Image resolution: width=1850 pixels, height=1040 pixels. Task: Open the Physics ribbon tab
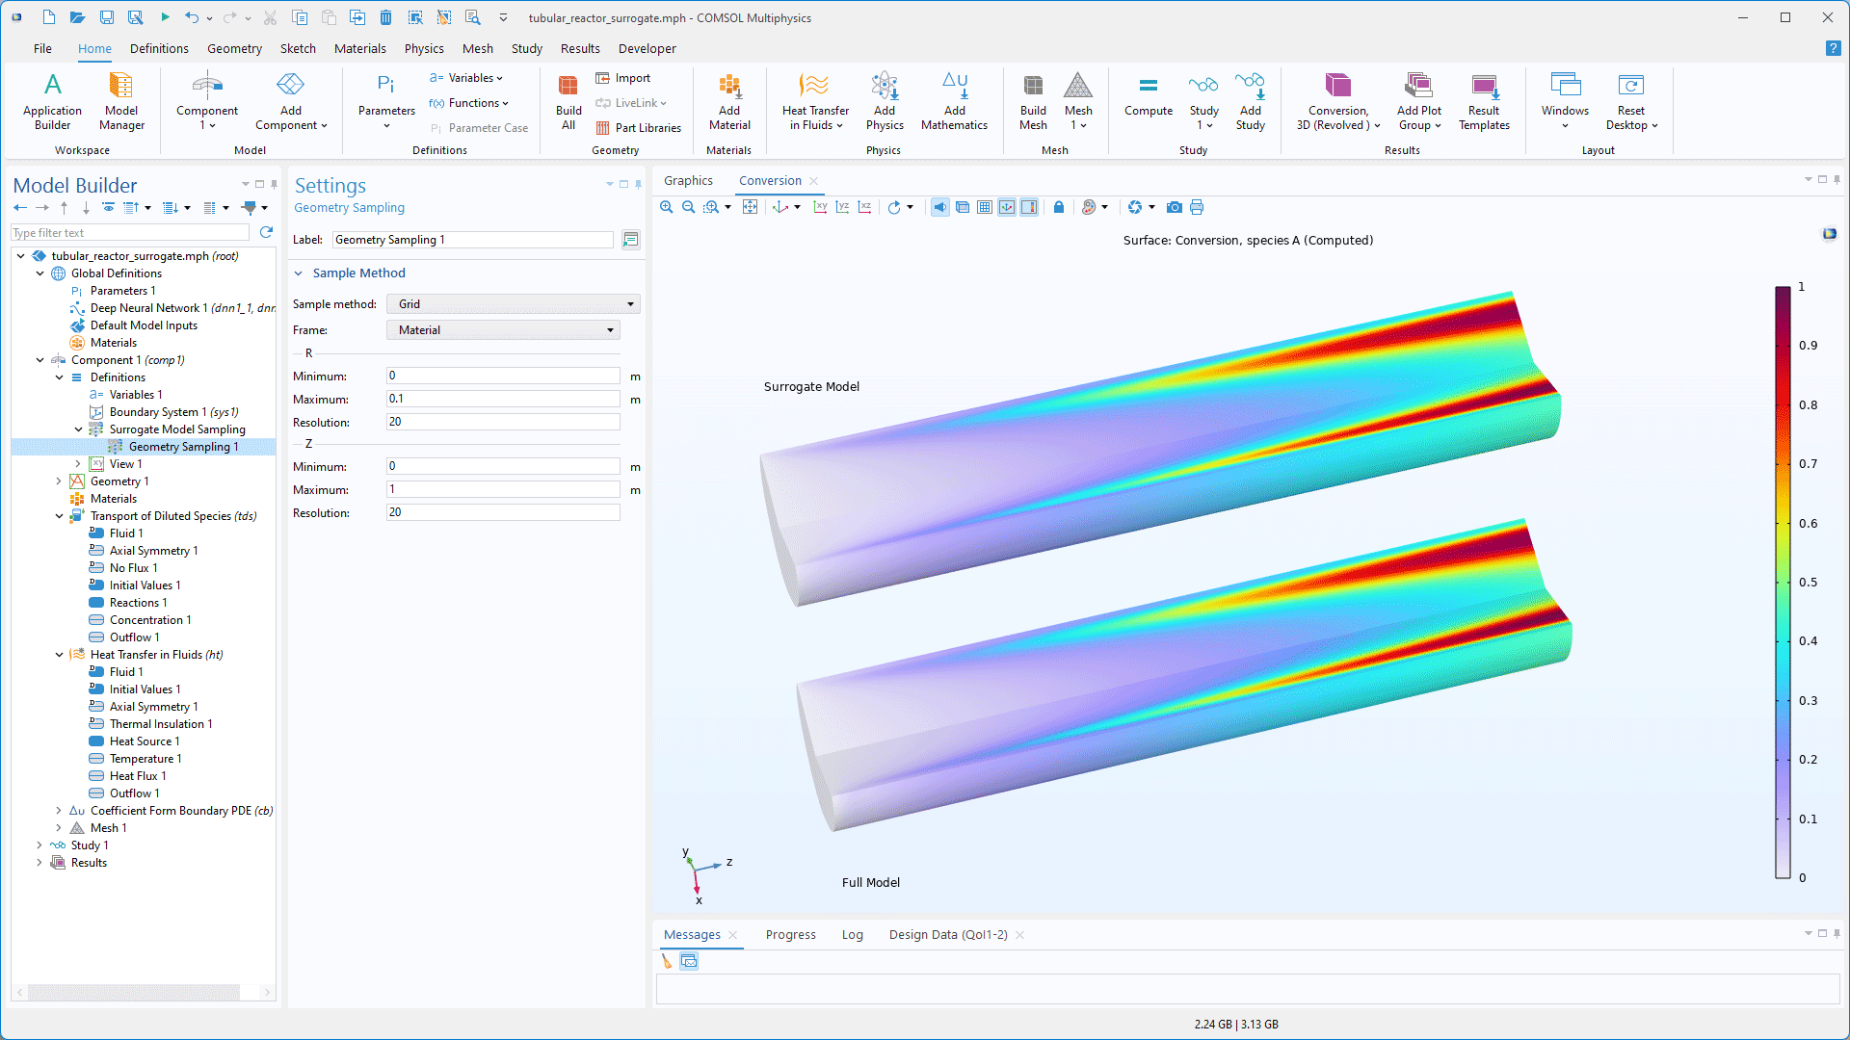click(424, 48)
